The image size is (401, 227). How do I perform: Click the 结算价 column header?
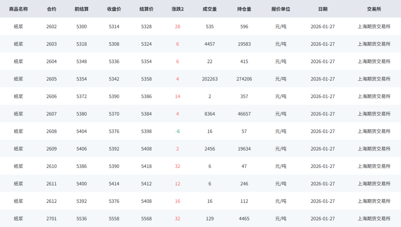pyautogui.click(x=146, y=9)
